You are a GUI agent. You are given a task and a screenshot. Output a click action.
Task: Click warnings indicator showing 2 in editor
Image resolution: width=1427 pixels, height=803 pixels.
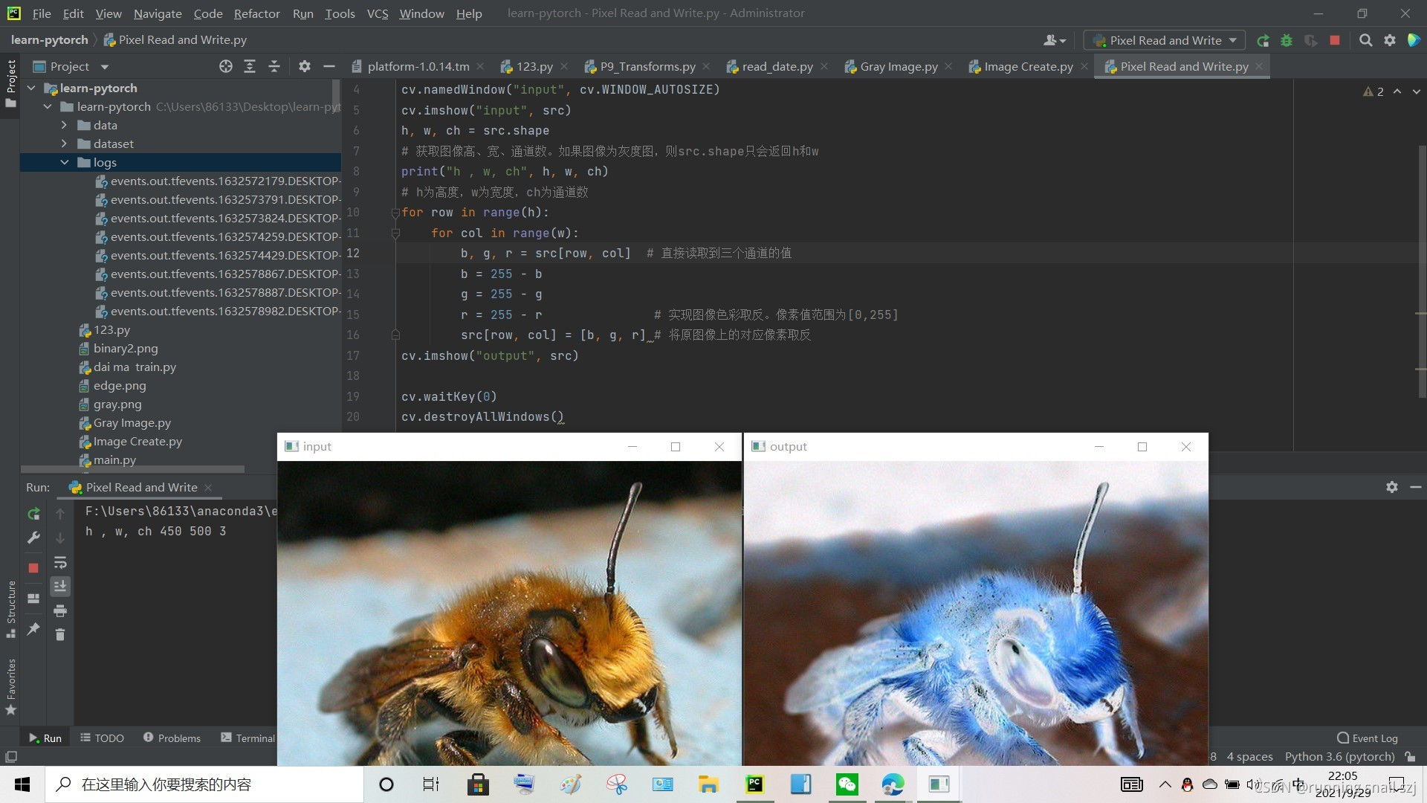coord(1373,91)
